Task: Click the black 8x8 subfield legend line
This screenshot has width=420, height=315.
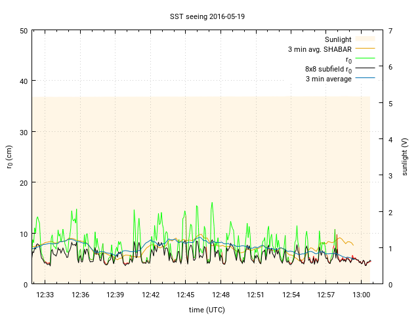Action: click(x=364, y=69)
